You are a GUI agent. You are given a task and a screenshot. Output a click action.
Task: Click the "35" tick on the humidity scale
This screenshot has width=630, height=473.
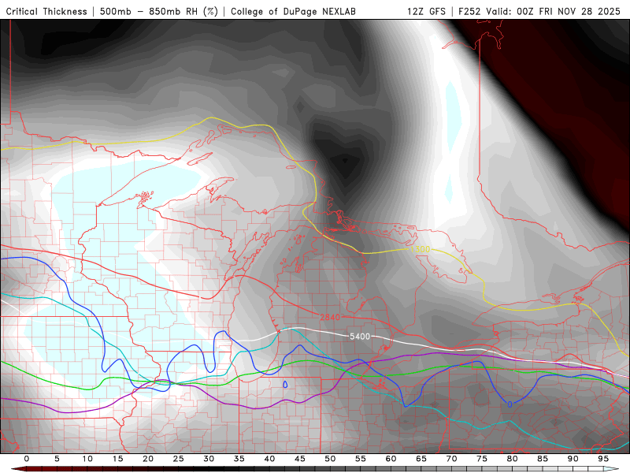pyautogui.click(x=239, y=459)
